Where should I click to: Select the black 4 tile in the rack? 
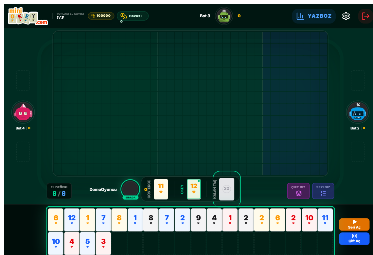click(x=214, y=220)
